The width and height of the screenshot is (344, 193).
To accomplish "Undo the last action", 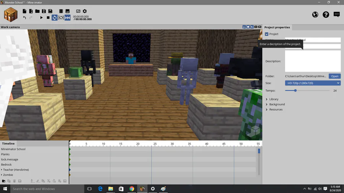I will (x=24, y=18).
